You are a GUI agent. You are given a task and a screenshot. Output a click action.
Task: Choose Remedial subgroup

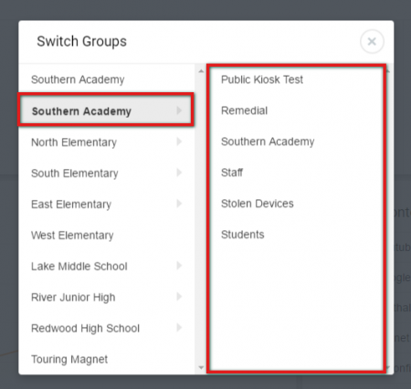coord(244,110)
